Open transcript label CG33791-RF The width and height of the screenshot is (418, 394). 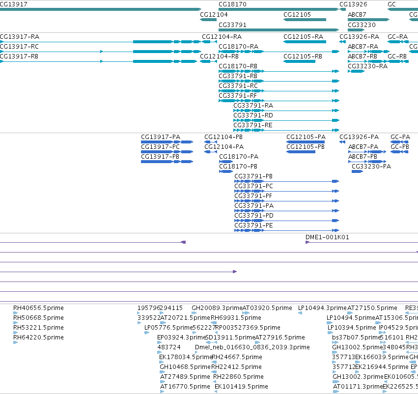click(x=238, y=96)
